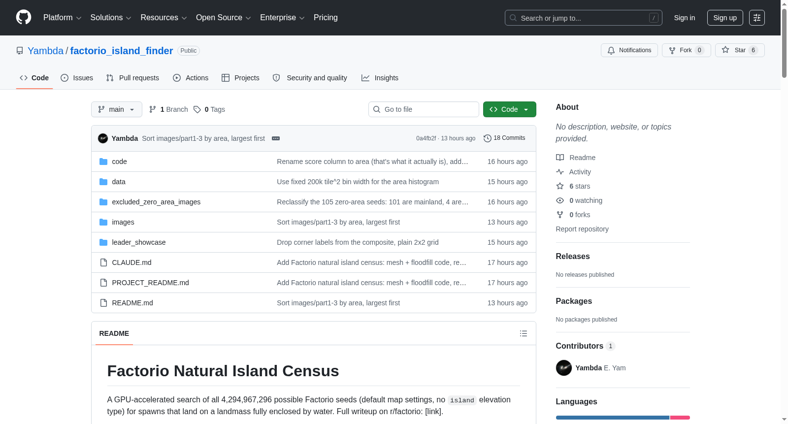The height and width of the screenshot is (424, 788).
Task: Star the factorio_island_finder repository
Action: (x=740, y=50)
